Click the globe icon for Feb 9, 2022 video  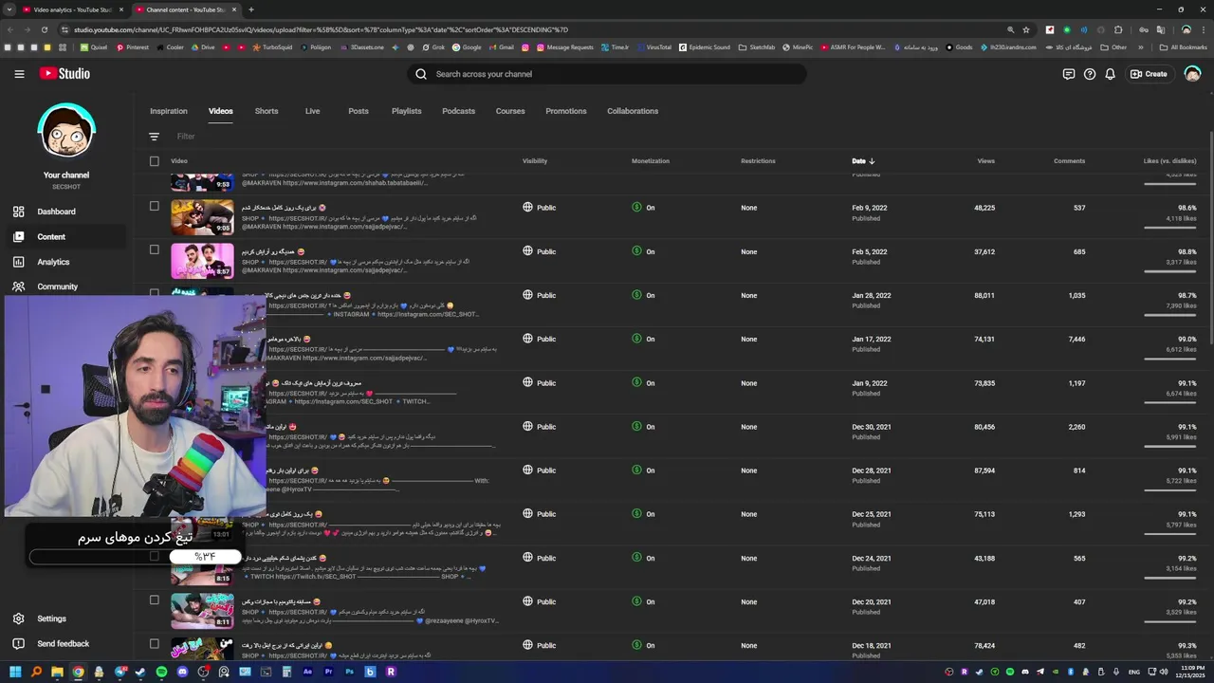(527, 207)
